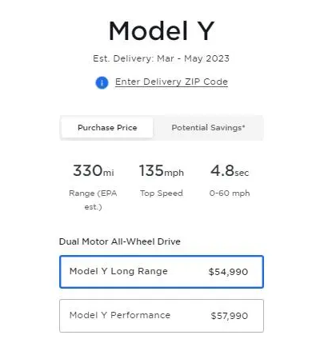Click the 4.8sec acceleration figure
320x351 pixels.
230,170
